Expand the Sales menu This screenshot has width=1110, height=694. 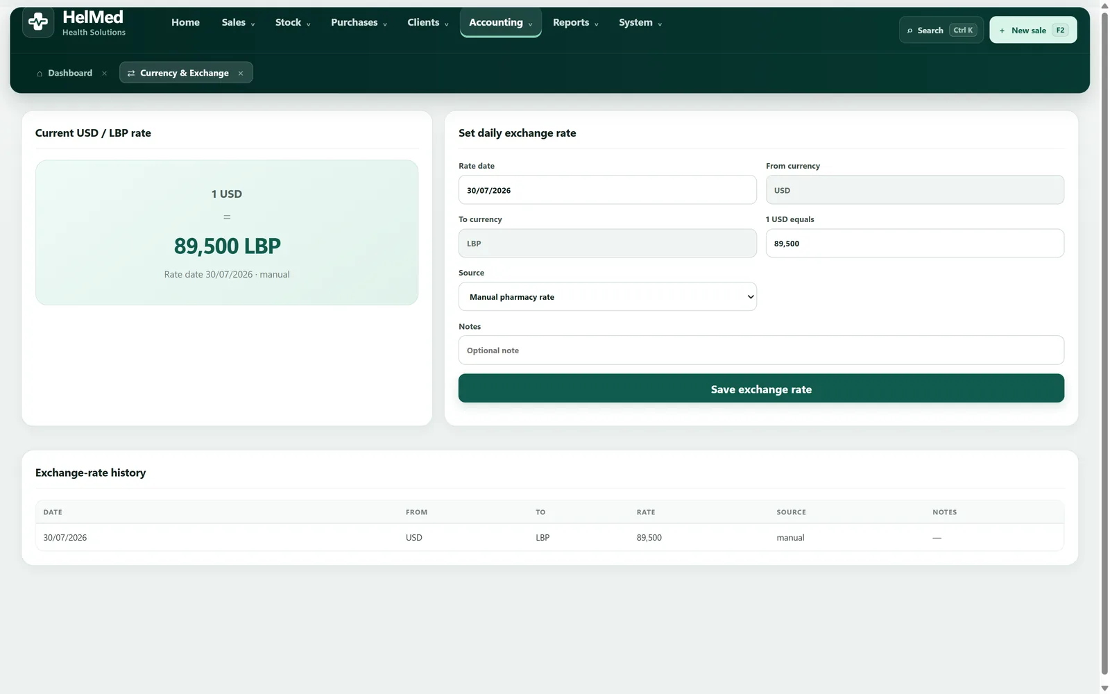(238, 22)
